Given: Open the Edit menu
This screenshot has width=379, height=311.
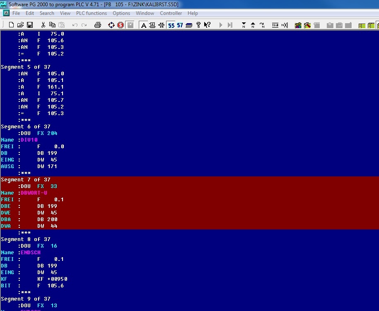Looking at the screenshot, I should click(30, 13).
